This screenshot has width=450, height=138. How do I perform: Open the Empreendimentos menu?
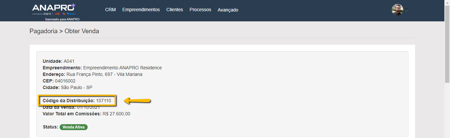141,10
